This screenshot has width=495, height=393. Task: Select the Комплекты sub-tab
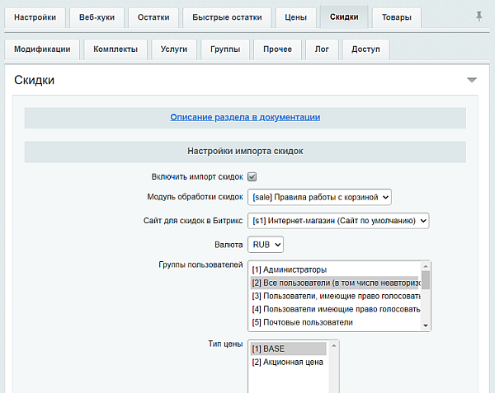pos(115,49)
